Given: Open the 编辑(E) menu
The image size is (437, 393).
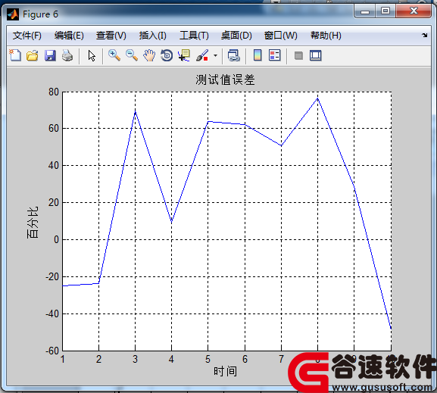Looking at the screenshot, I should tap(69, 36).
